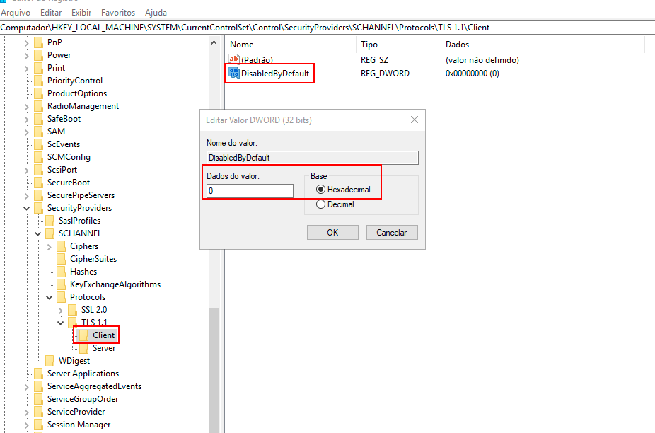
Task: Select the SaslProfiles folder icon
Action: pyautogui.click(x=50, y=221)
